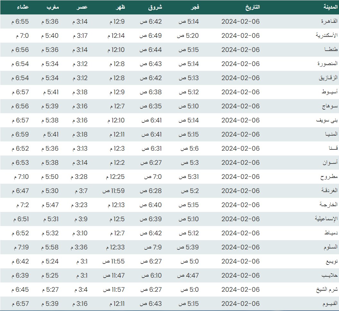Click the الإسماعيلية city name cell

(x=326, y=219)
